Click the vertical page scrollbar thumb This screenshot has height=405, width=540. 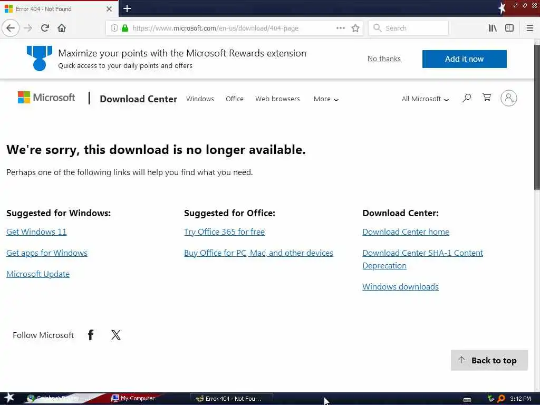point(537,117)
